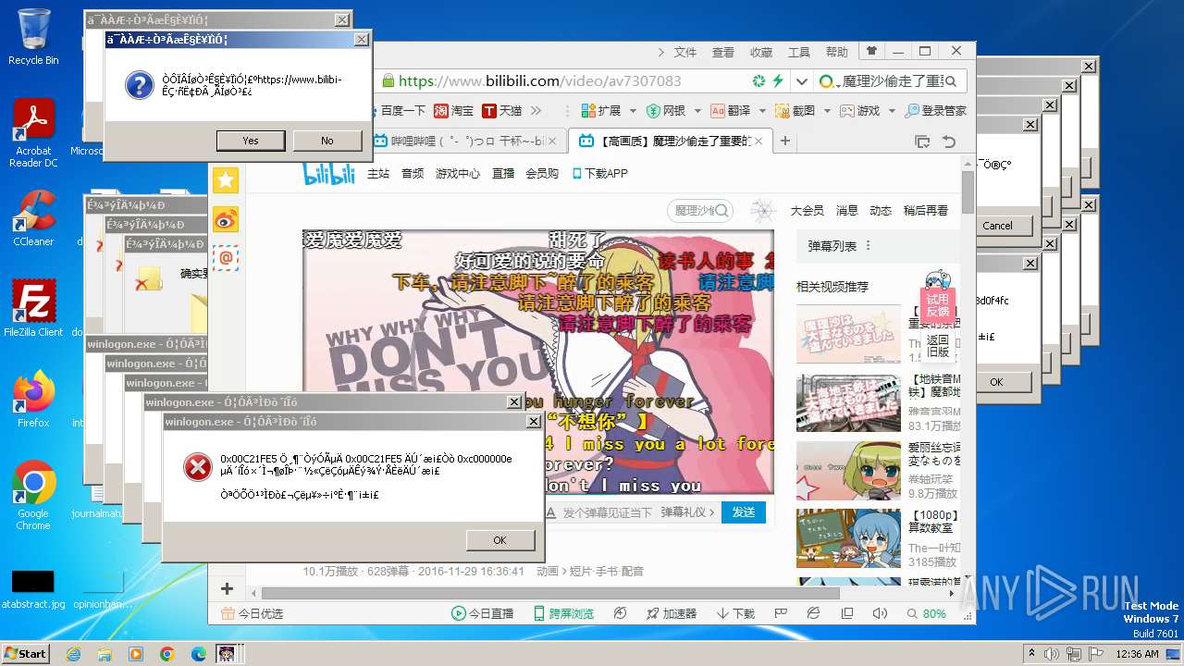Click Cancel in the dialog behind the browser
The image size is (1184, 666).
997,226
